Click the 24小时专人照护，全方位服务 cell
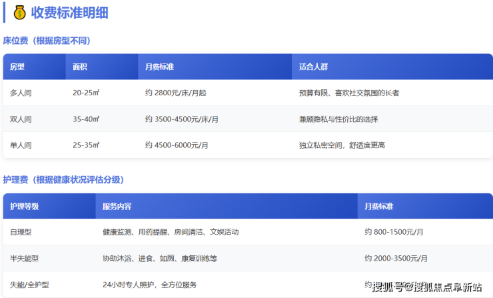This screenshot has height=298, width=493. pyautogui.click(x=150, y=285)
